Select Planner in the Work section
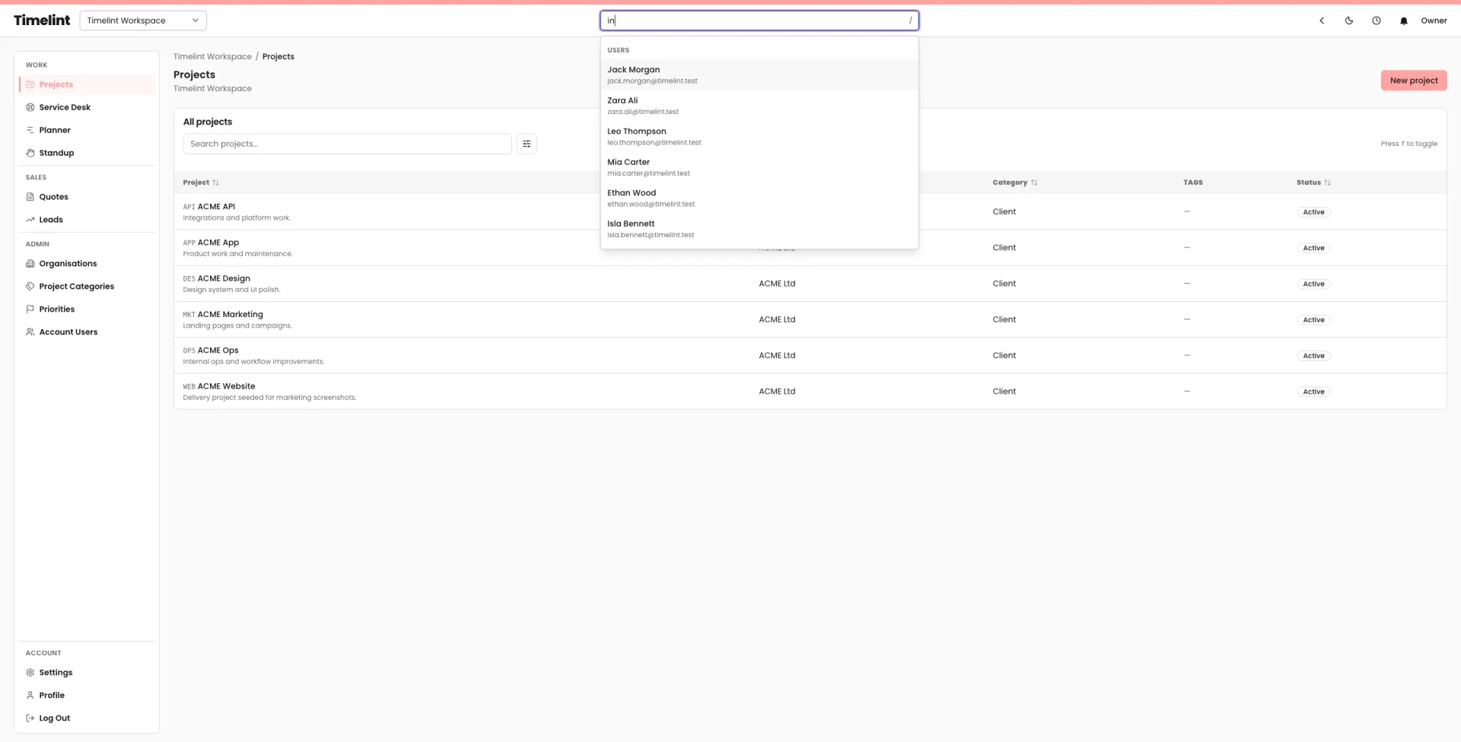The height and width of the screenshot is (742, 1461). (53, 129)
